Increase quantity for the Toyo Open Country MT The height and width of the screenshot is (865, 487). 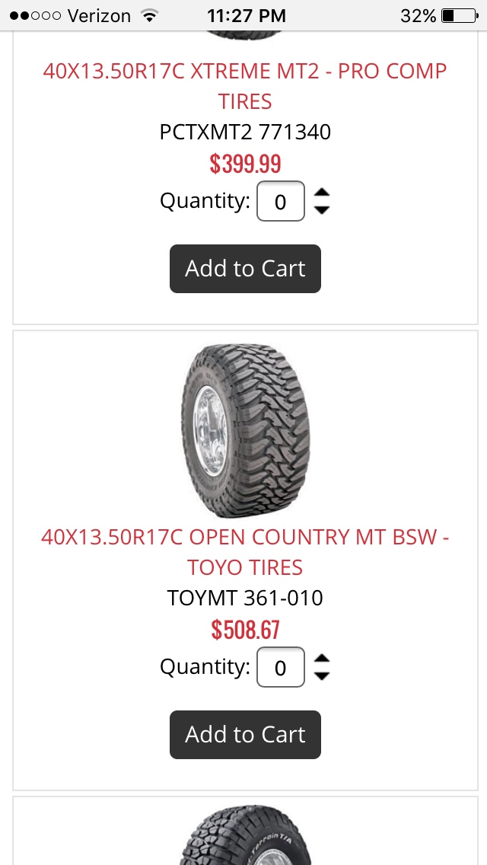(x=322, y=659)
